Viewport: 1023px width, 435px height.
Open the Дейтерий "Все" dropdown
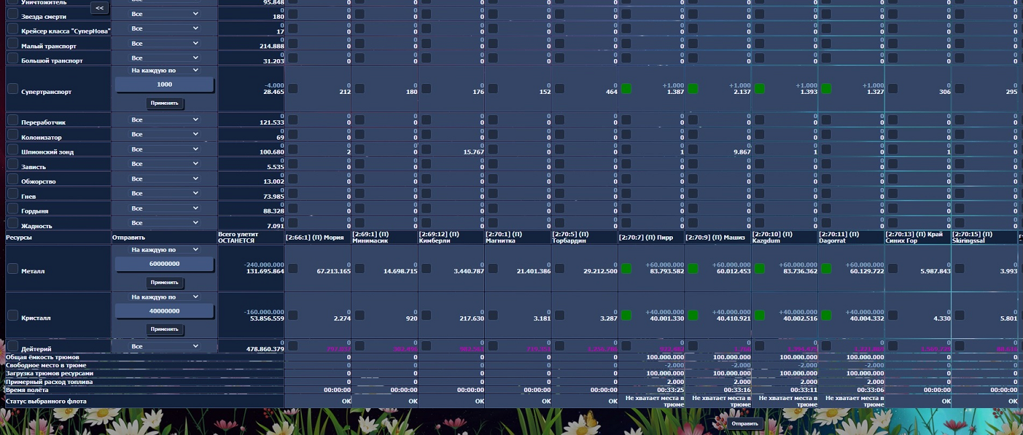tap(165, 346)
